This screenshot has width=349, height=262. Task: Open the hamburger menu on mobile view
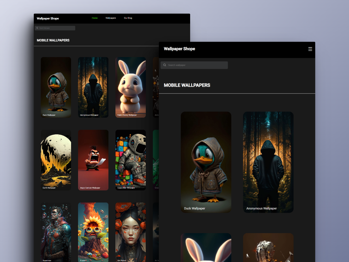click(310, 49)
